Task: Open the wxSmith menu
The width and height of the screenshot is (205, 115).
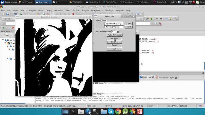Action: pyautogui.click(x=59, y=10)
